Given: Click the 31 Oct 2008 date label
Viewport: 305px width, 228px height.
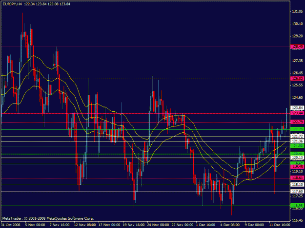Looking at the screenshot, I should pos(11,225).
